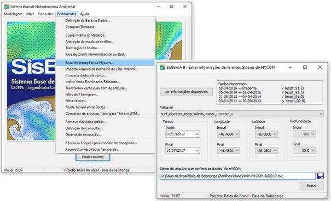Open the Modelagem menu
The height and width of the screenshot is (201, 331).
13,14
